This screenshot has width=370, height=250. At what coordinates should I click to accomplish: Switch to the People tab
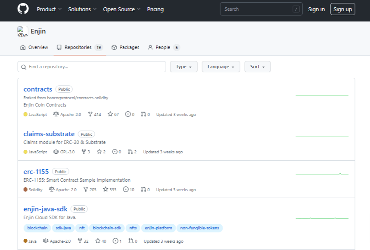(x=164, y=47)
